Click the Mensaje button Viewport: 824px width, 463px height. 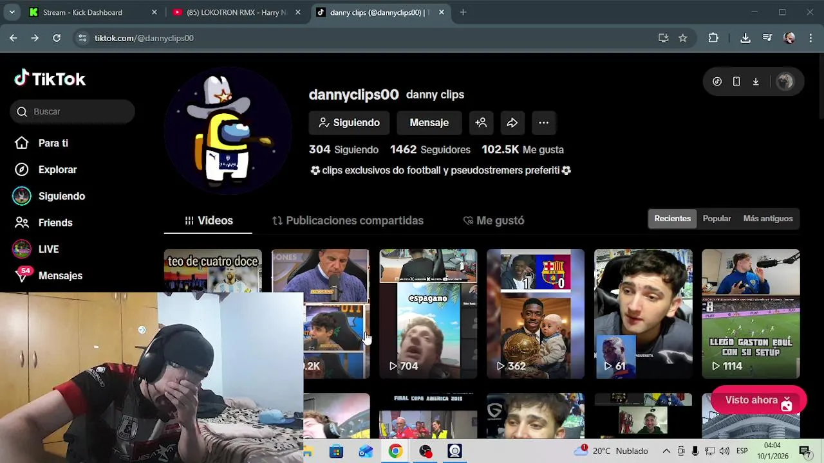click(x=429, y=123)
